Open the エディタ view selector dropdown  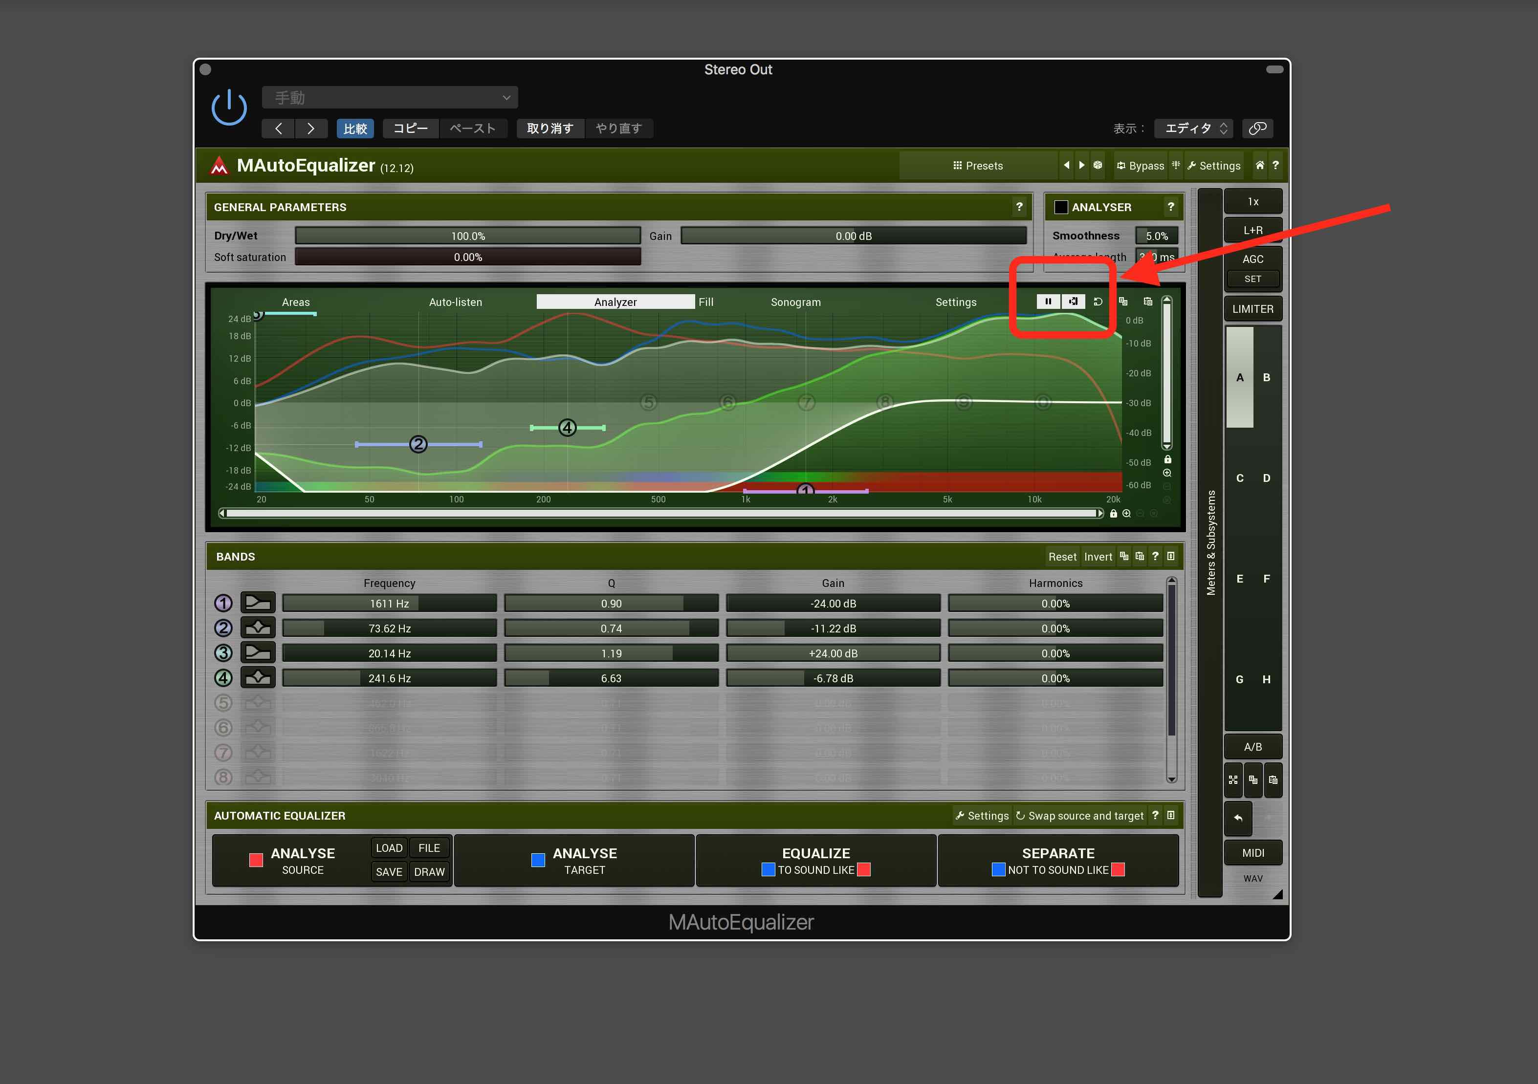1195,128
